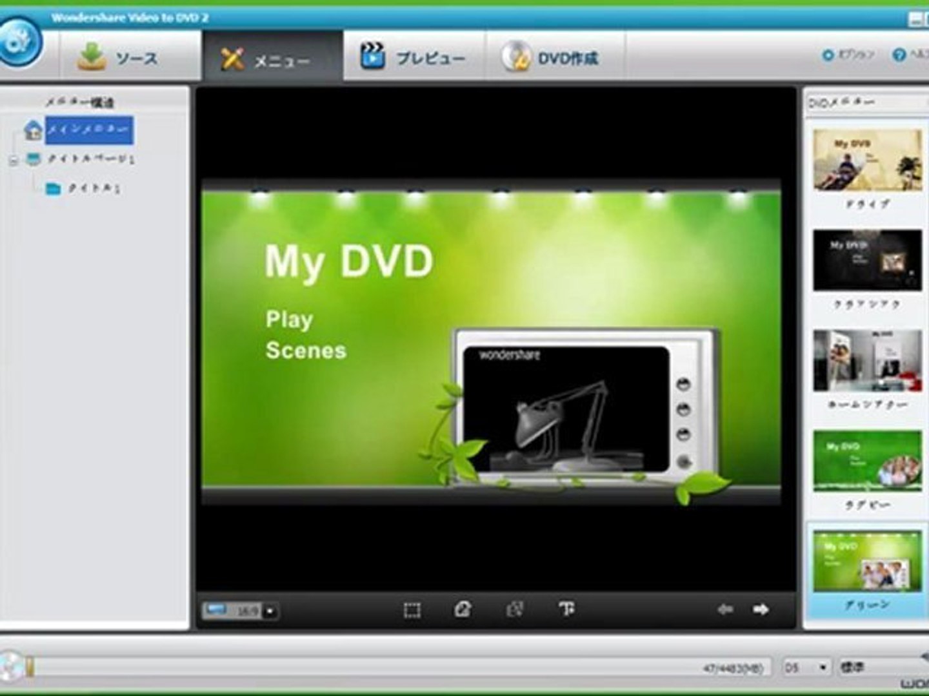Select the タイトルページ1 tree item
The image size is (929, 696).
tap(91, 159)
